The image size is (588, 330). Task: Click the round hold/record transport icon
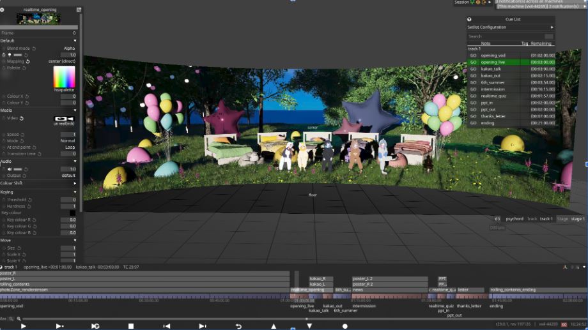(345, 326)
